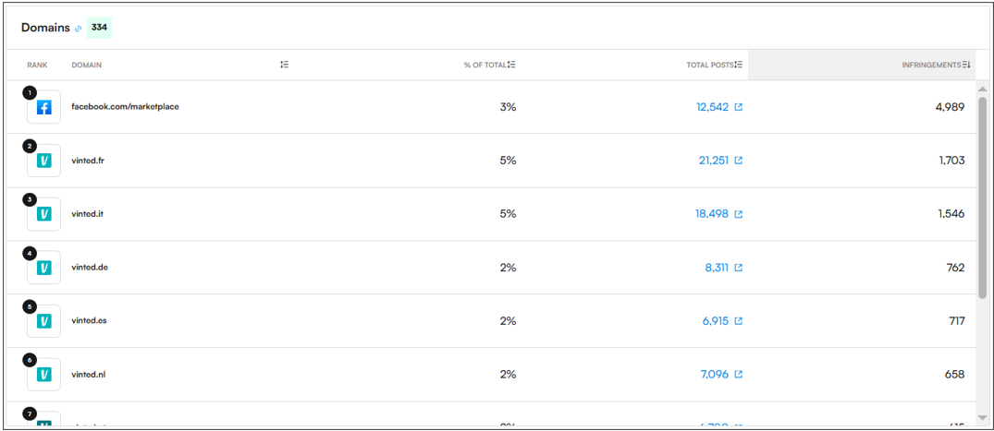Open the 6,915 total posts link
This screenshot has height=431, width=994.
[716, 321]
